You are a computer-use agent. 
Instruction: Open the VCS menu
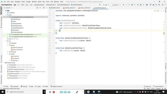pyautogui.click(x=52, y=2)
